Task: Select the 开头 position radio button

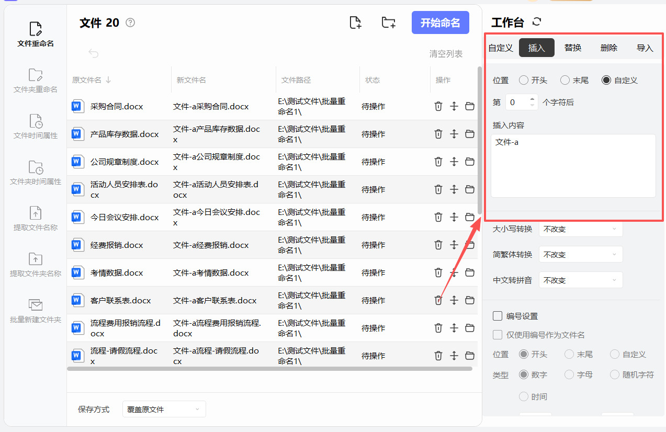Action: coord(524,80)
